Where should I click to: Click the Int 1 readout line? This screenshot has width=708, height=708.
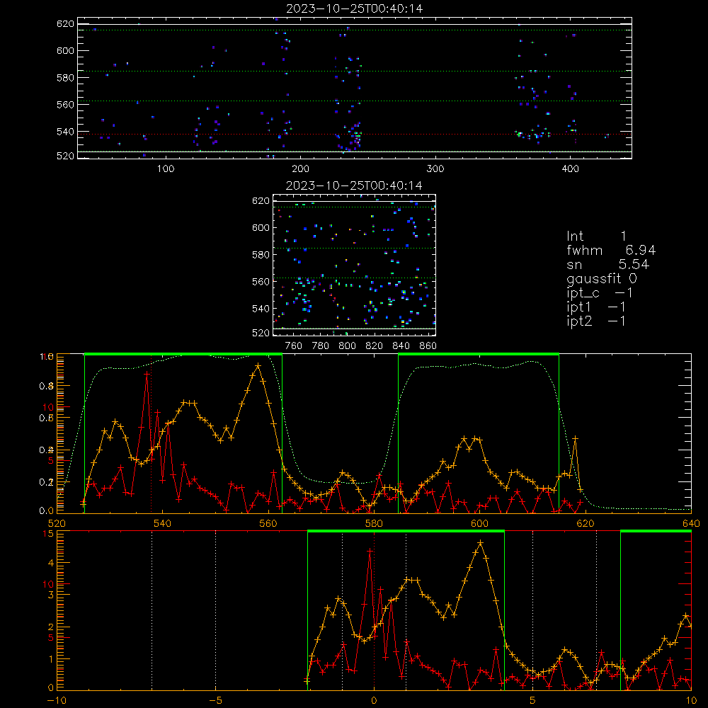(x=596, y=236)
